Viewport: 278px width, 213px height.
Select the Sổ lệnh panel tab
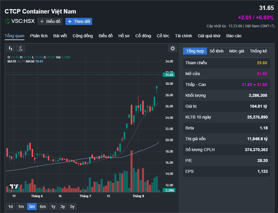[217, 51]
